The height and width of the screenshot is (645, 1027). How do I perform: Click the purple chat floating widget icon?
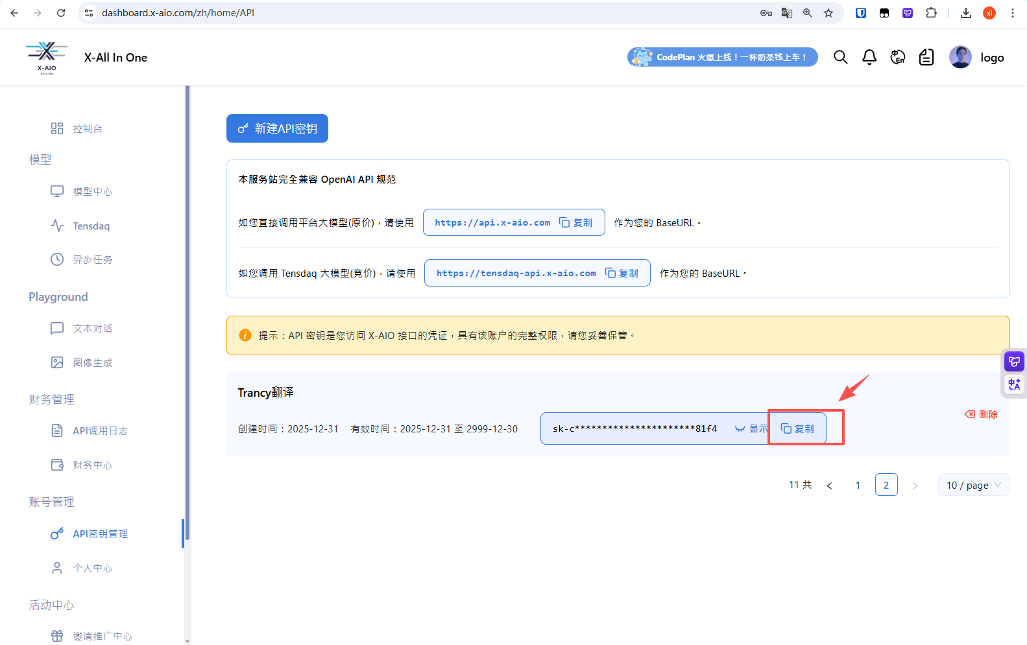(1014, 362)
